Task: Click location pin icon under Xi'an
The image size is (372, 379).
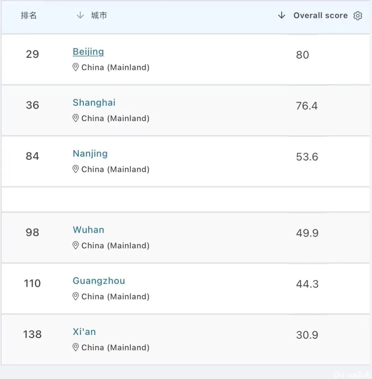Action: point(75,347)
